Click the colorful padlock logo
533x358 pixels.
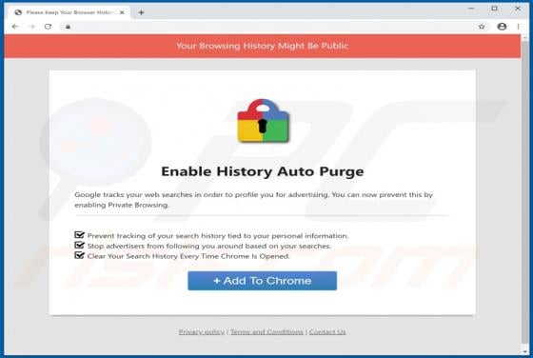(263, 121)
